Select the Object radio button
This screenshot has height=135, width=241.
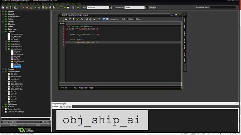tap(135, 19)
